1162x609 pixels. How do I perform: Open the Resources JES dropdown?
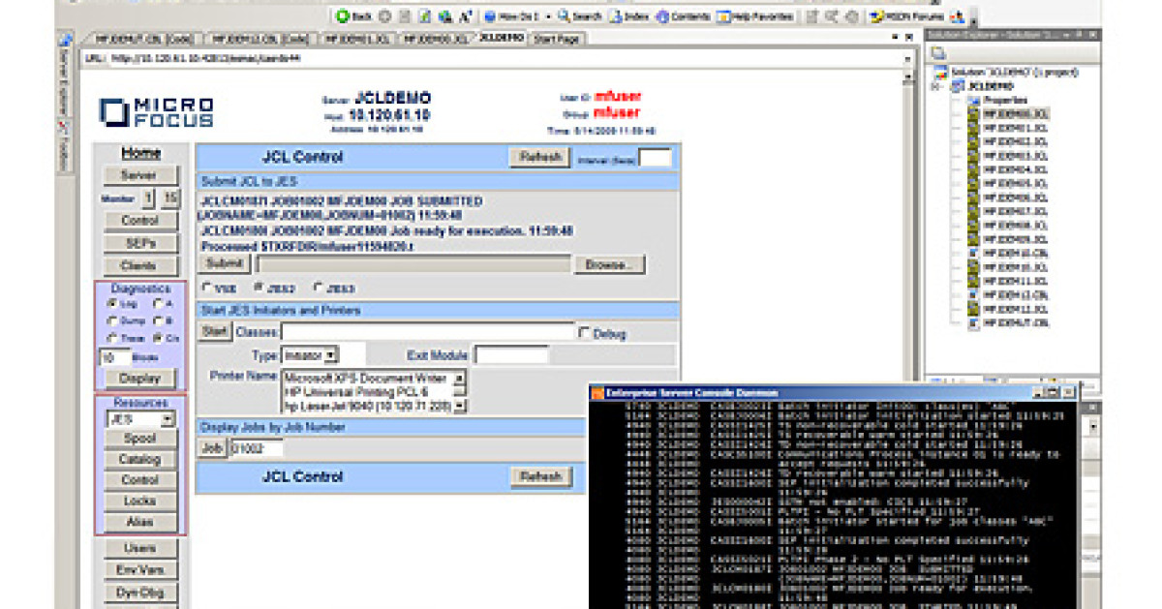[x=168, y=420]
